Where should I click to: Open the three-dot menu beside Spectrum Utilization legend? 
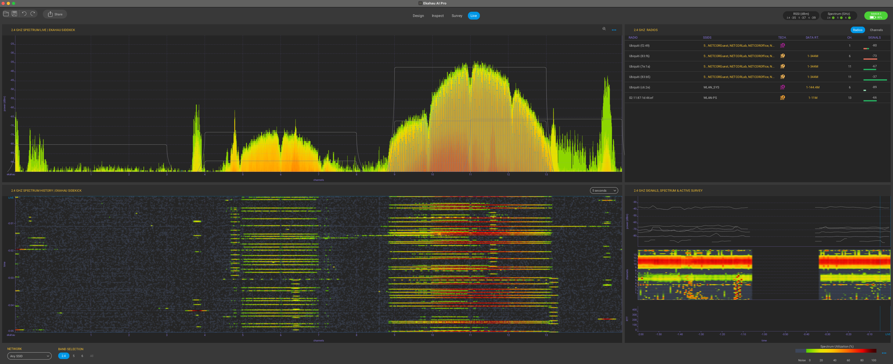point(884,353)
